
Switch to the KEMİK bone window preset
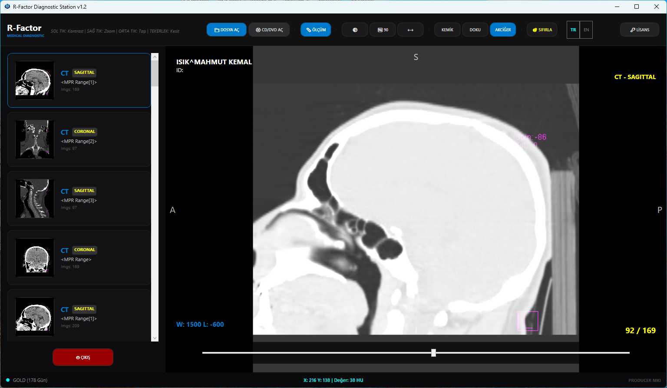click(x=447, y=30)
